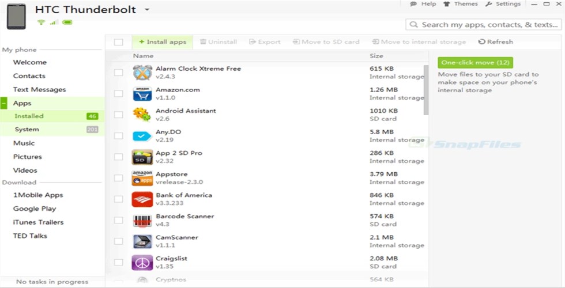Viewport: 565px width, 288px height.
Task: Show Installed apps list
Action: (52, 116)
